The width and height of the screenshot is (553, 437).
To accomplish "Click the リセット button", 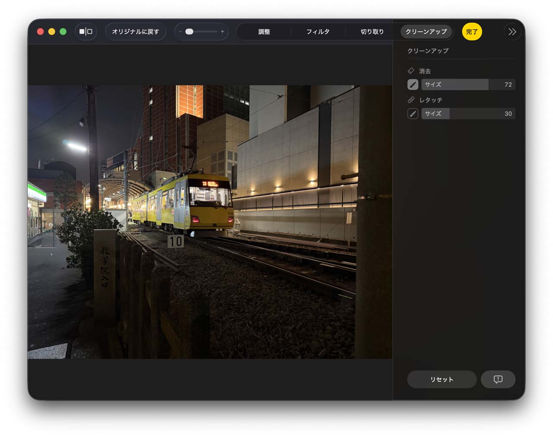I will 442,379.
